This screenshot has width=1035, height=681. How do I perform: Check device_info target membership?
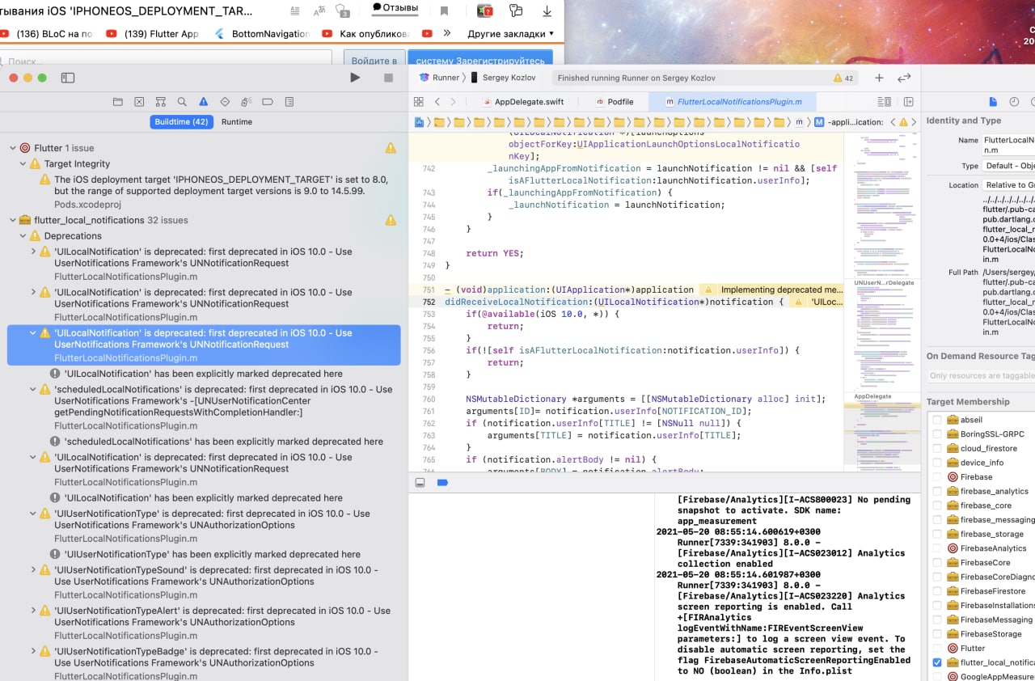[937, 463]
